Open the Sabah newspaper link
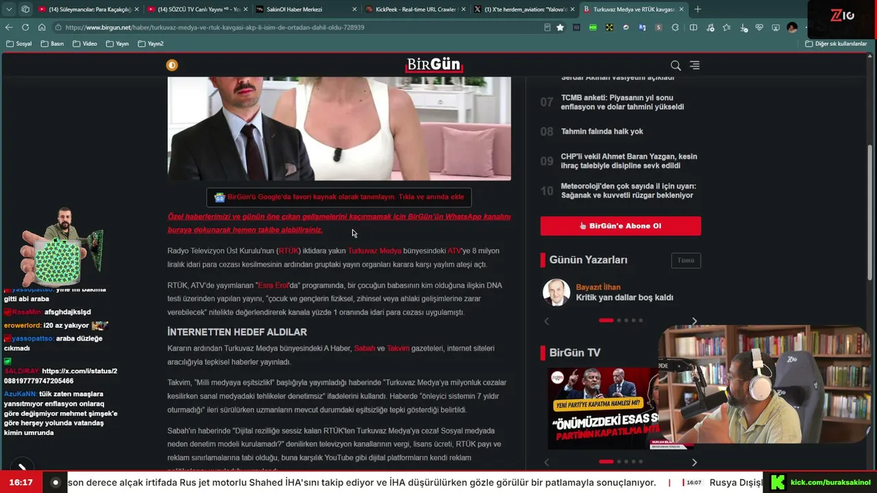Image resolution: width=877 pixels, height=493 pixels. [x=365, y=349]
